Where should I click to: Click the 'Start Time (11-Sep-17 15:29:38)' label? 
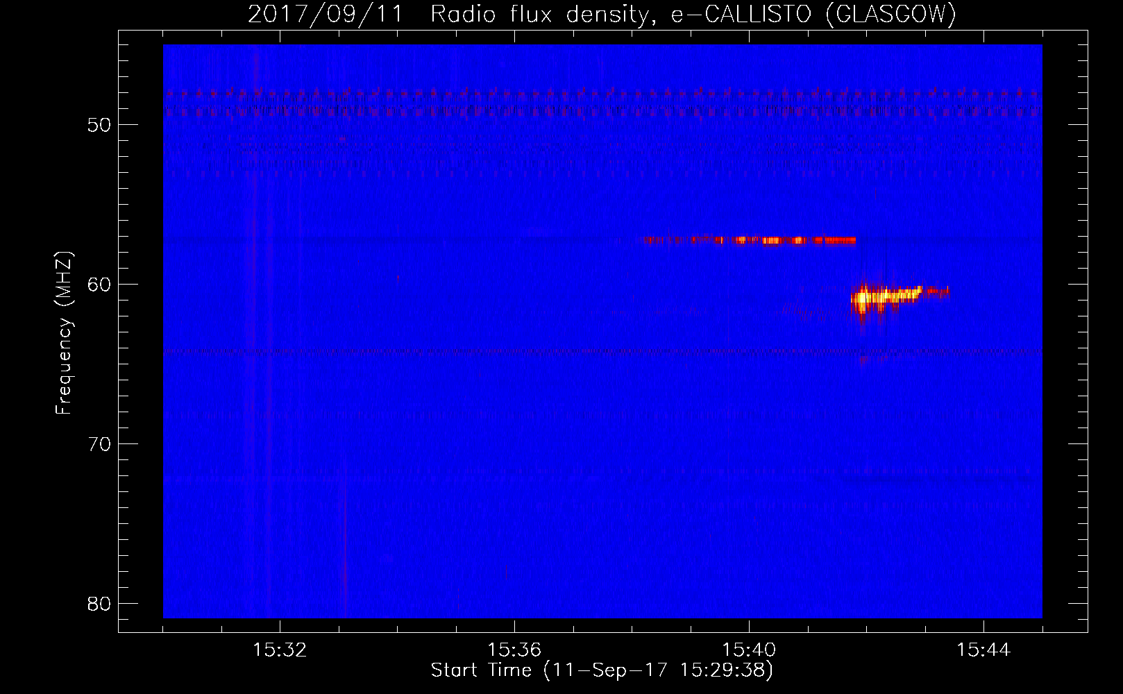[x=602, y=670]
